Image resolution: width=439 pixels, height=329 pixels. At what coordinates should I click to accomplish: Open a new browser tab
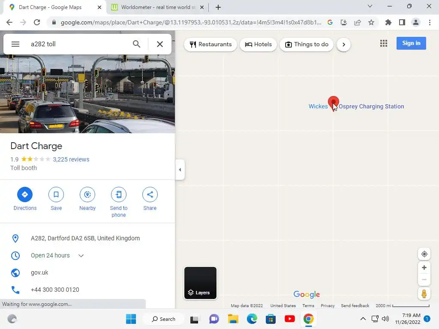point(218,7)
